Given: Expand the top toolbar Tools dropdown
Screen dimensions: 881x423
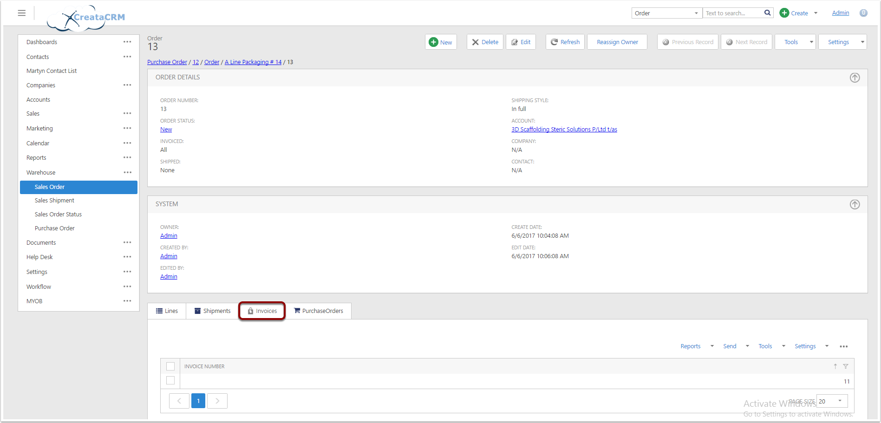Looking at the screenshot, I should coord(795,42).
